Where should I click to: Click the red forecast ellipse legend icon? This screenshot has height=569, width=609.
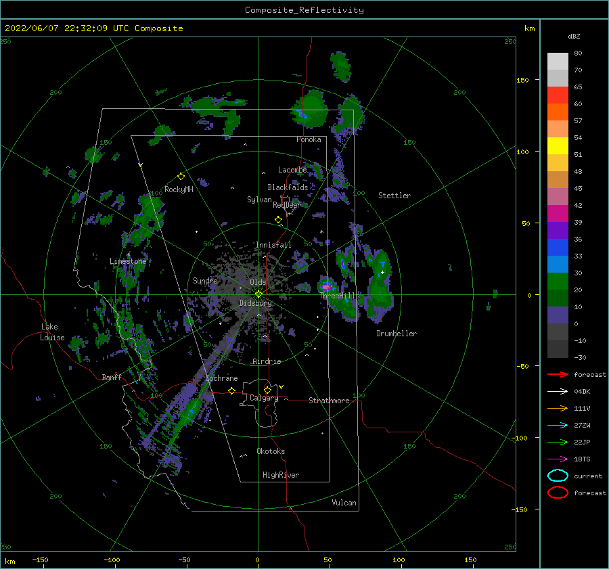[x=558, y=493]
